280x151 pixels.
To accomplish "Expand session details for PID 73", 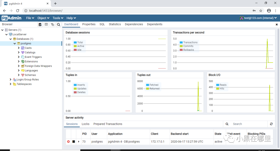I will point(79,141).
